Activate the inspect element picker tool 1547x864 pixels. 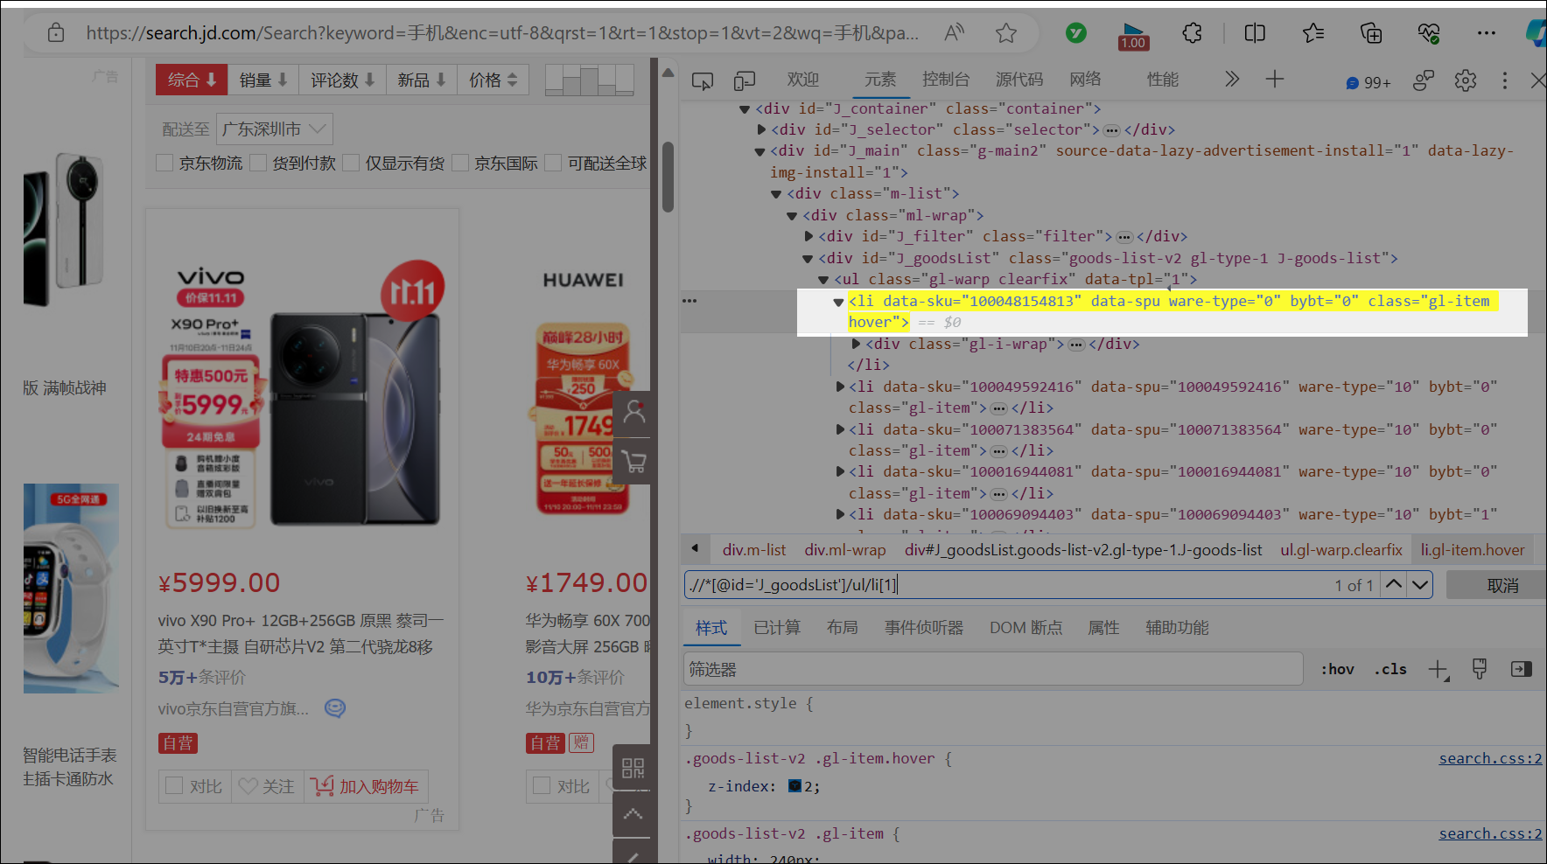[x=703, y=80]
